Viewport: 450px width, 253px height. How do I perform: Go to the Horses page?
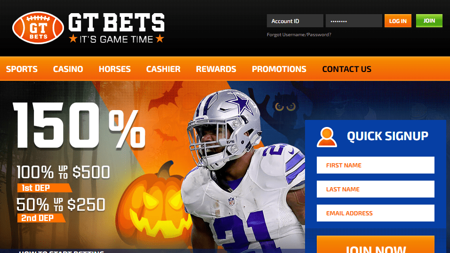click(115, 69)
